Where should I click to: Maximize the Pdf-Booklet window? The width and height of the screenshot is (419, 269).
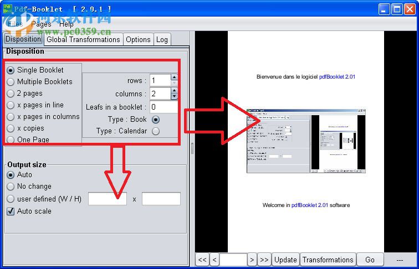click(397, 9)
